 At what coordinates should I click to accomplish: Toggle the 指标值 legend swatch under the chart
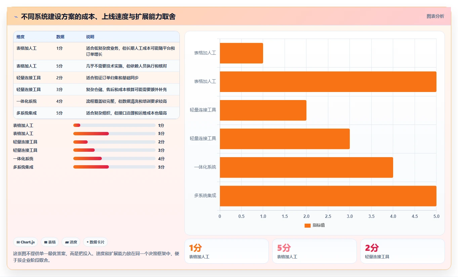(307, 225)
